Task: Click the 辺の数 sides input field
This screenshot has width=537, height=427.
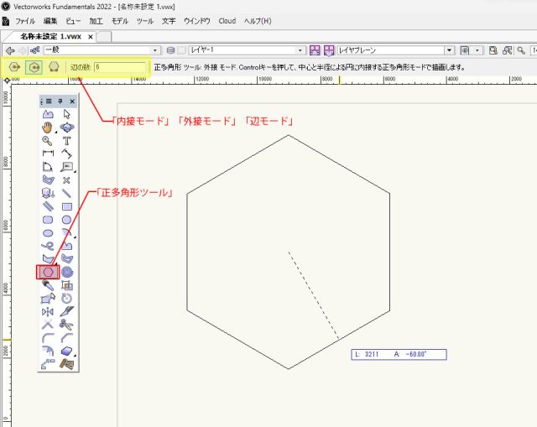Action: (120, 67)
